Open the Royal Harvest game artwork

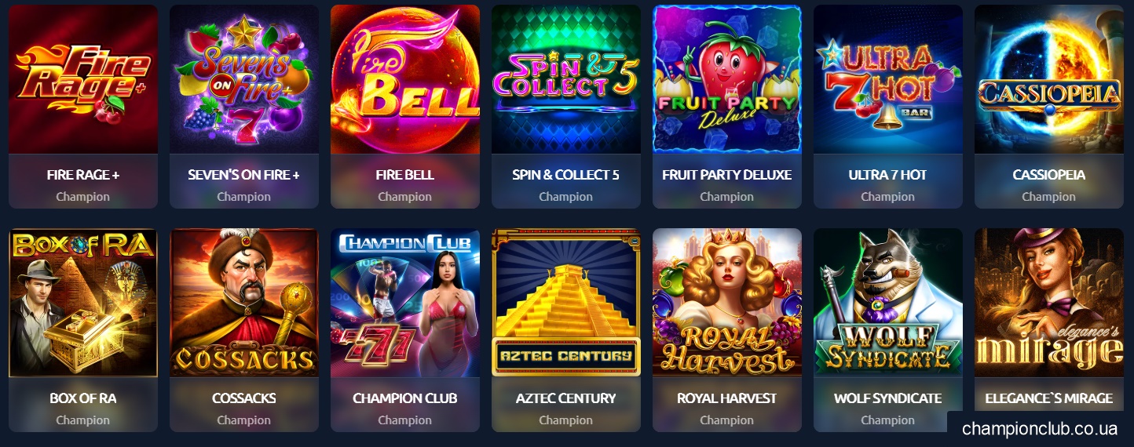[727, 303]
